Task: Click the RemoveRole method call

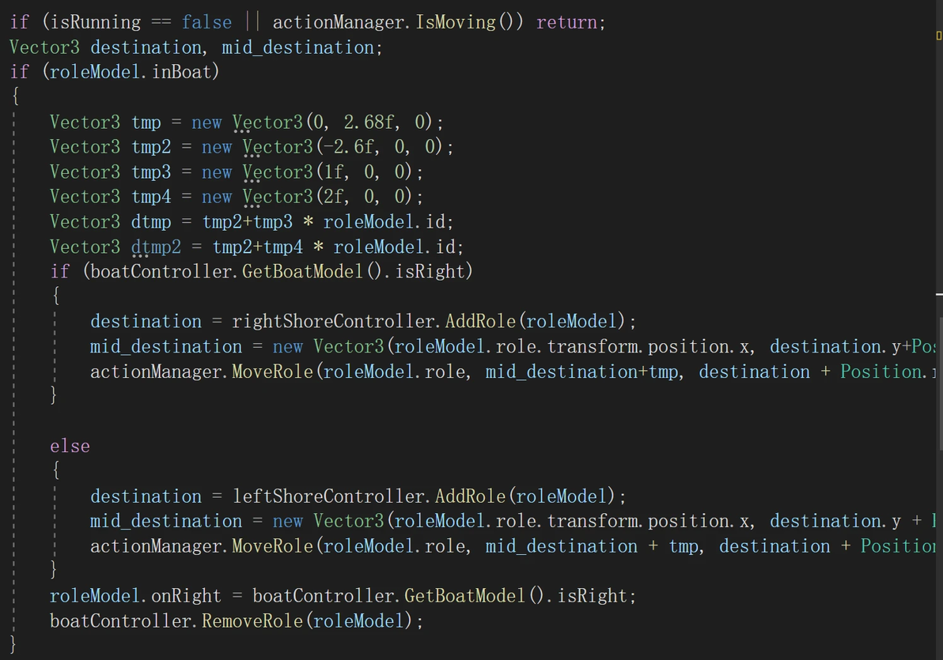Action: 252,621
